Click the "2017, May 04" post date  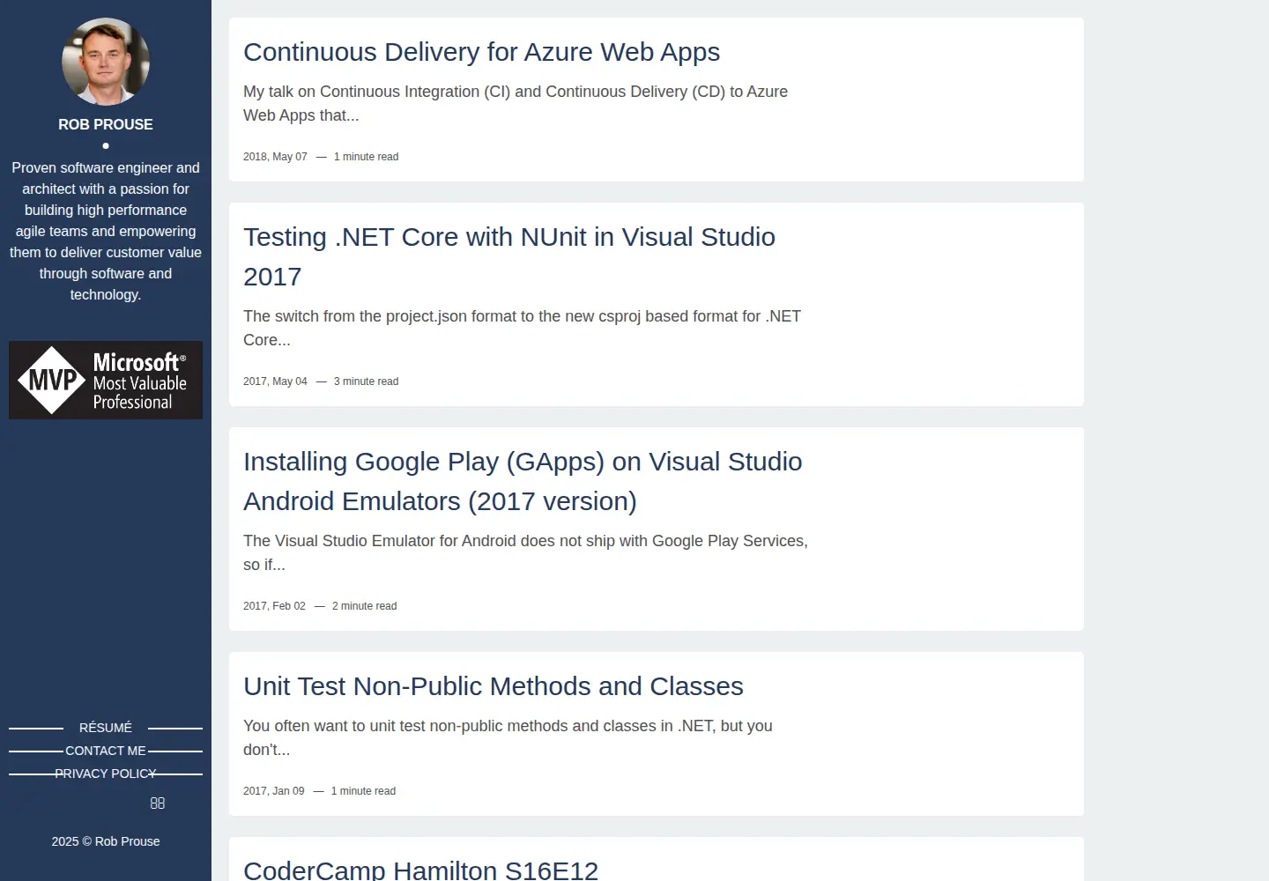275,381
